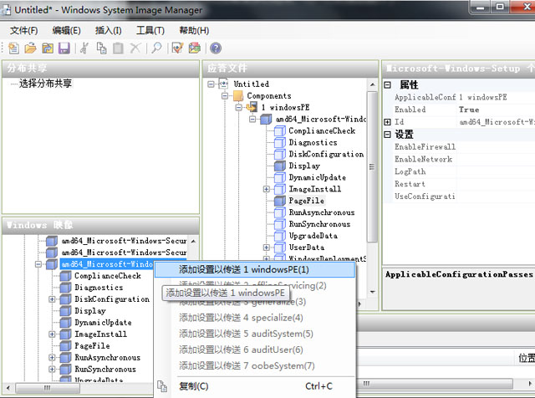Click the Validate Answer File icon
This screenshot has height=398, width=535.
pyautogui.click(x=177, y=48)
